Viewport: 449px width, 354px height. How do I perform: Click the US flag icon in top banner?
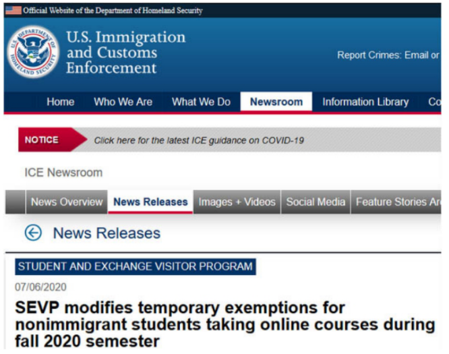click(13, 10)
